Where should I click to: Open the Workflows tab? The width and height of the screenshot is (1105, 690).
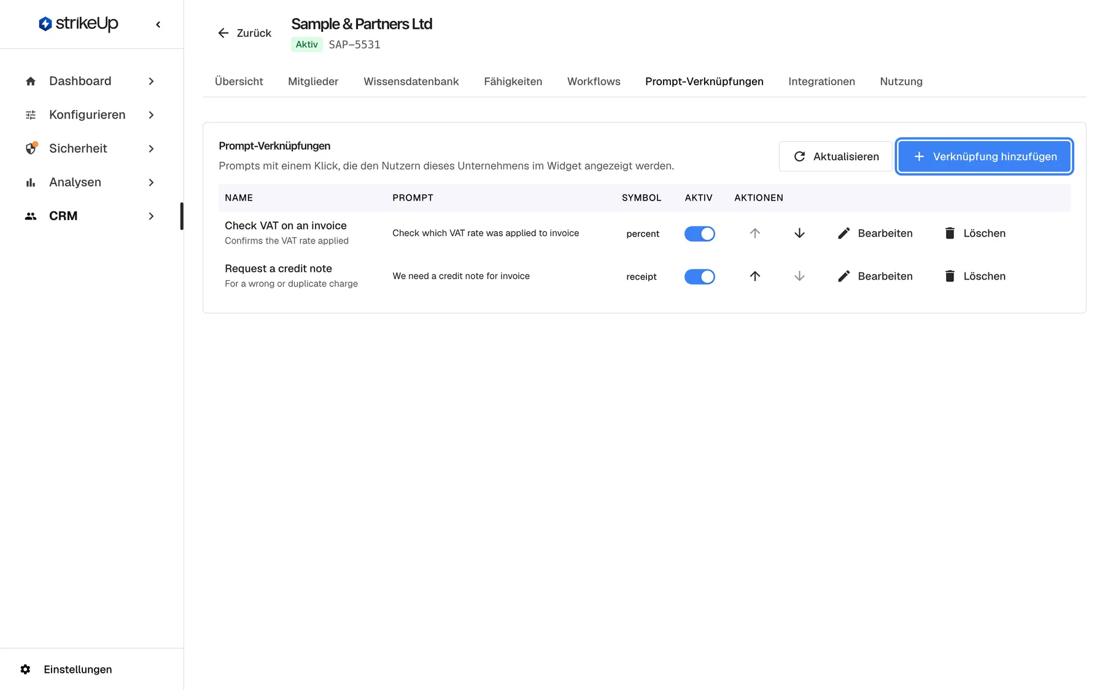point(594,82)
